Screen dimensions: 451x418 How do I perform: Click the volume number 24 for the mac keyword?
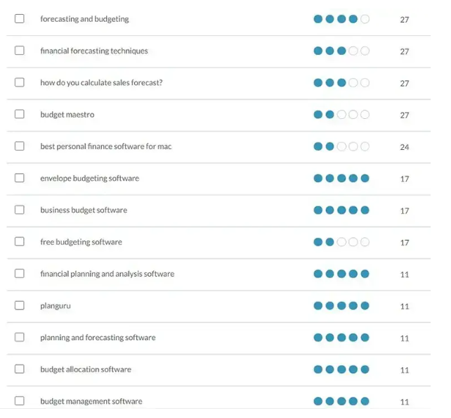pyautogui.click(x=405, y=147)
